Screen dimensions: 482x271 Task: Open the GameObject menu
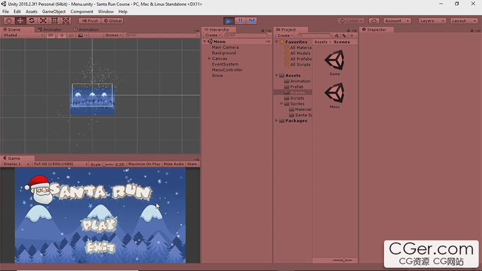point(54,11)
